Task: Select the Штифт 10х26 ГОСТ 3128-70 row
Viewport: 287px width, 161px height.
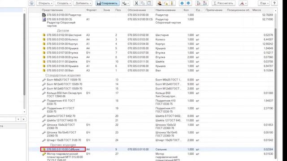Action: coord(152,140)
